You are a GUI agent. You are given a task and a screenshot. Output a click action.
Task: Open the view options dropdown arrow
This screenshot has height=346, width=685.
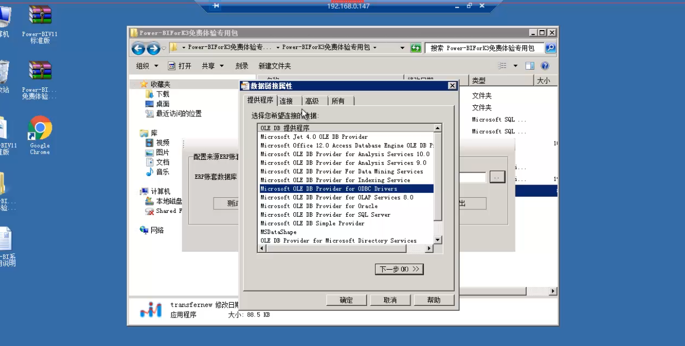pos(515,66)
